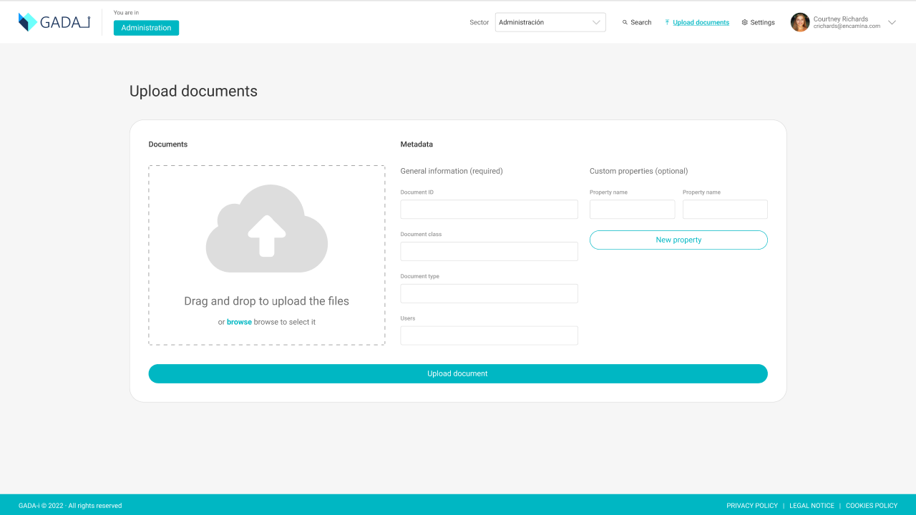This screenshot has height=515, width=916.
Task: Click the search magnifier icon
Action: pyautogui.click(x=625, y=22)
